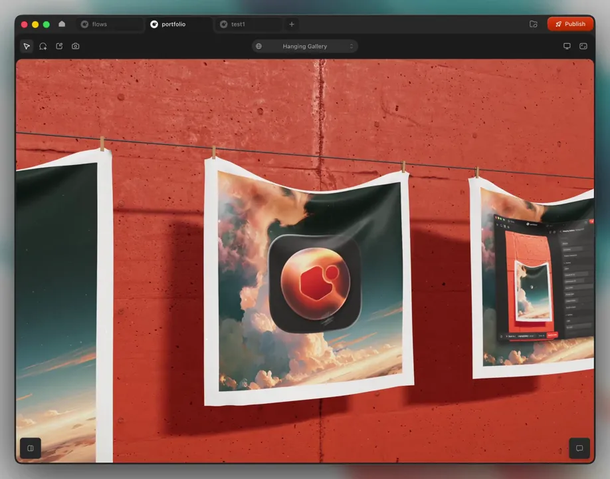Toggle fullscreen preview icon

pyautogui.click(x=583, y=46)
